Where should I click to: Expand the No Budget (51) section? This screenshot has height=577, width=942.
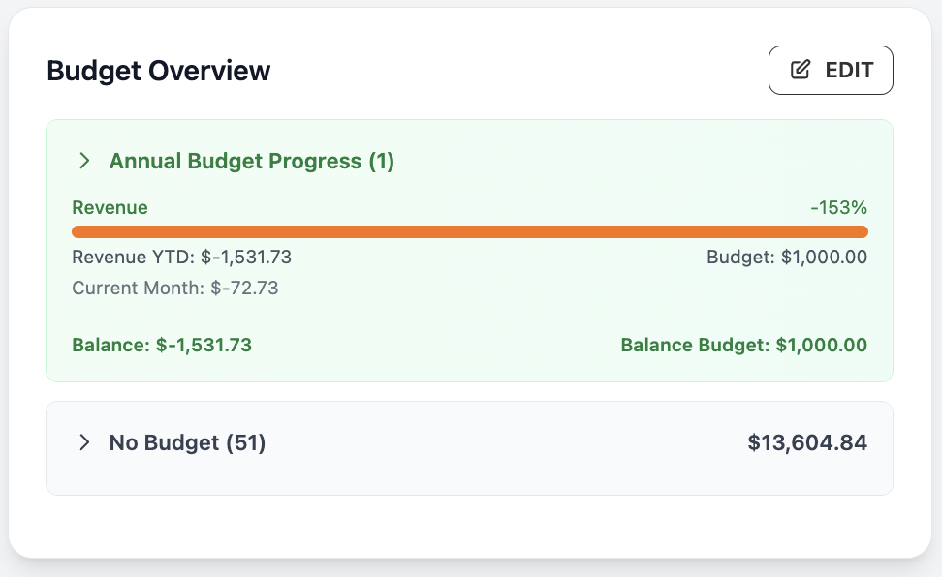(x=187, y=442)
